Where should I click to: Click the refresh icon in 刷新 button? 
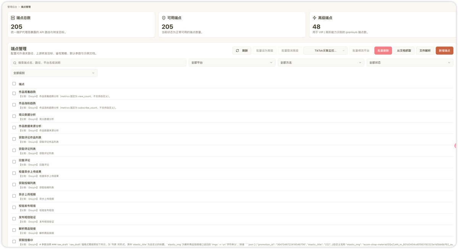(x=237, y=50)
